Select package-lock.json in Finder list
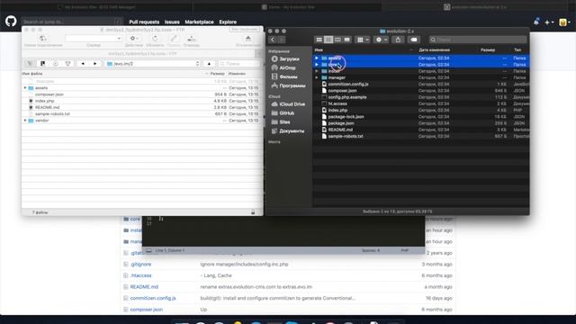 point(346,117)
